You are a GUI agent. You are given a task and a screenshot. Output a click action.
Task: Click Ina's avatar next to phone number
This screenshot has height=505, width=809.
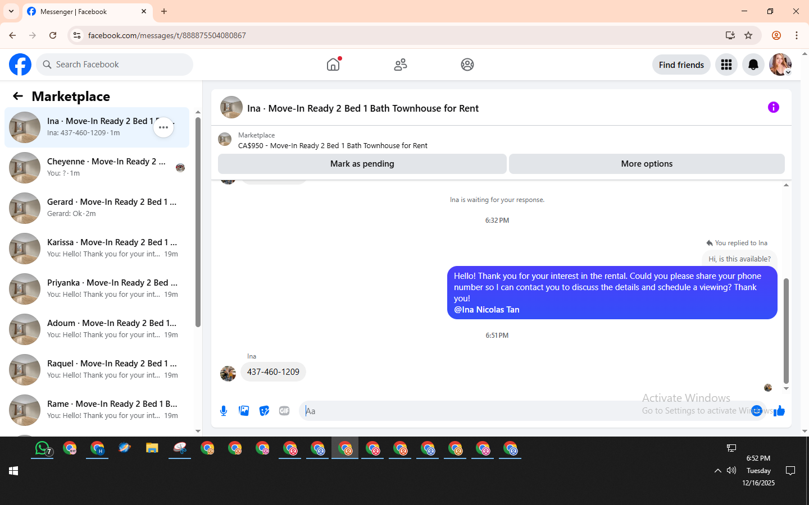pos(228,373)
